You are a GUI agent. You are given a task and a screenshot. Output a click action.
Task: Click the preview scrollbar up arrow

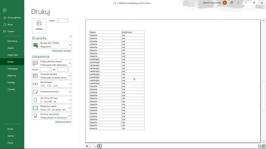tap(264, 20)
